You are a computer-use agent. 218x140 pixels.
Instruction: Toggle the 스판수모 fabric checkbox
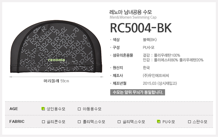click(x=189, y=122)
